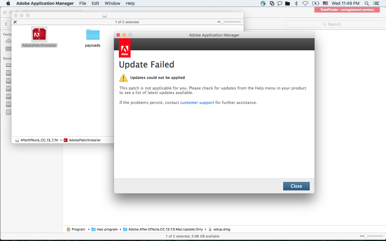Click the Spotlight magnifier icon in menu bar
Viewport: 386px width, 241px height.
click(x=367, y=3)
